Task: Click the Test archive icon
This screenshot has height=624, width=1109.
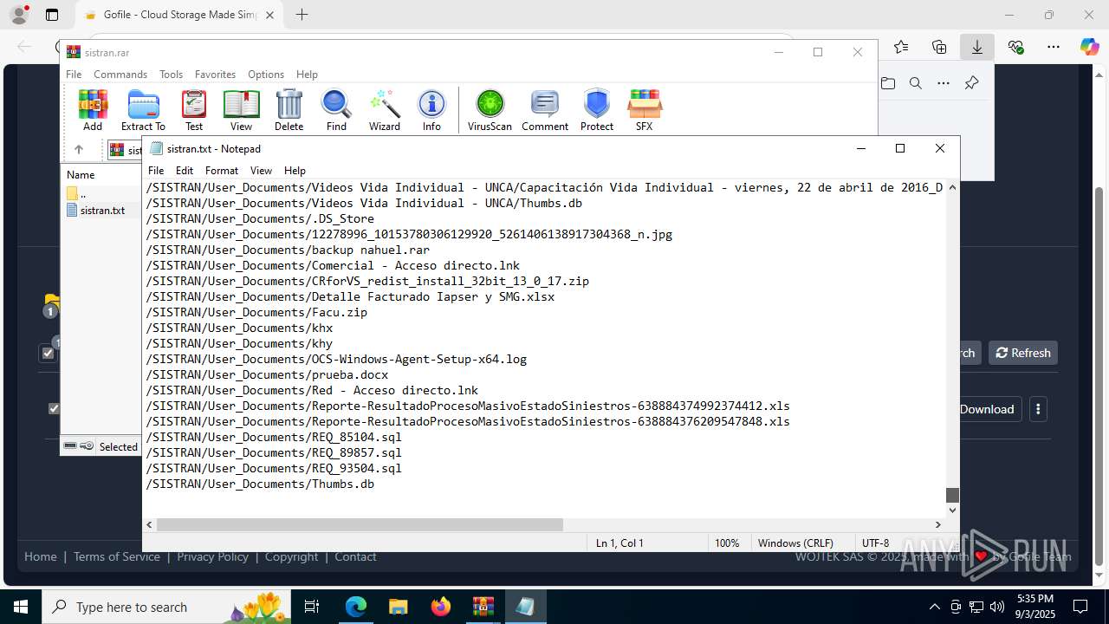Action: coord(194,110)
